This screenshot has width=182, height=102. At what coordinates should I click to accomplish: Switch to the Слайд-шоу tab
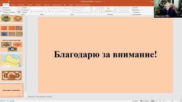[47, 5]
